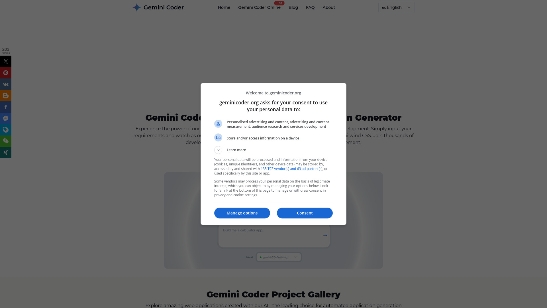Click the WeChat share icon

(6, 141)
